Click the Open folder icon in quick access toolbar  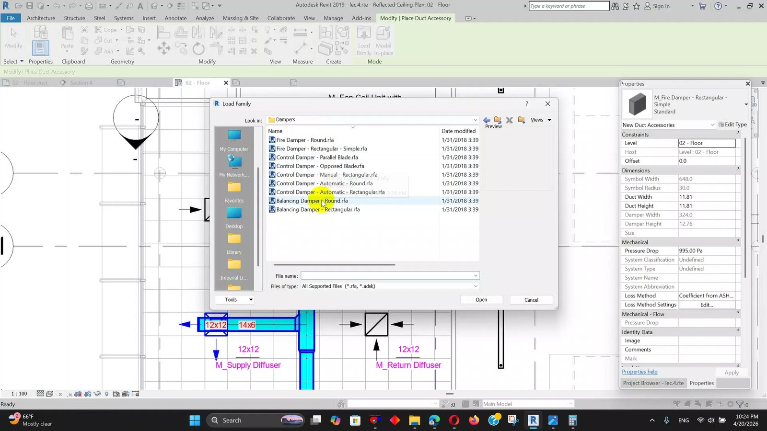(18, 6)
